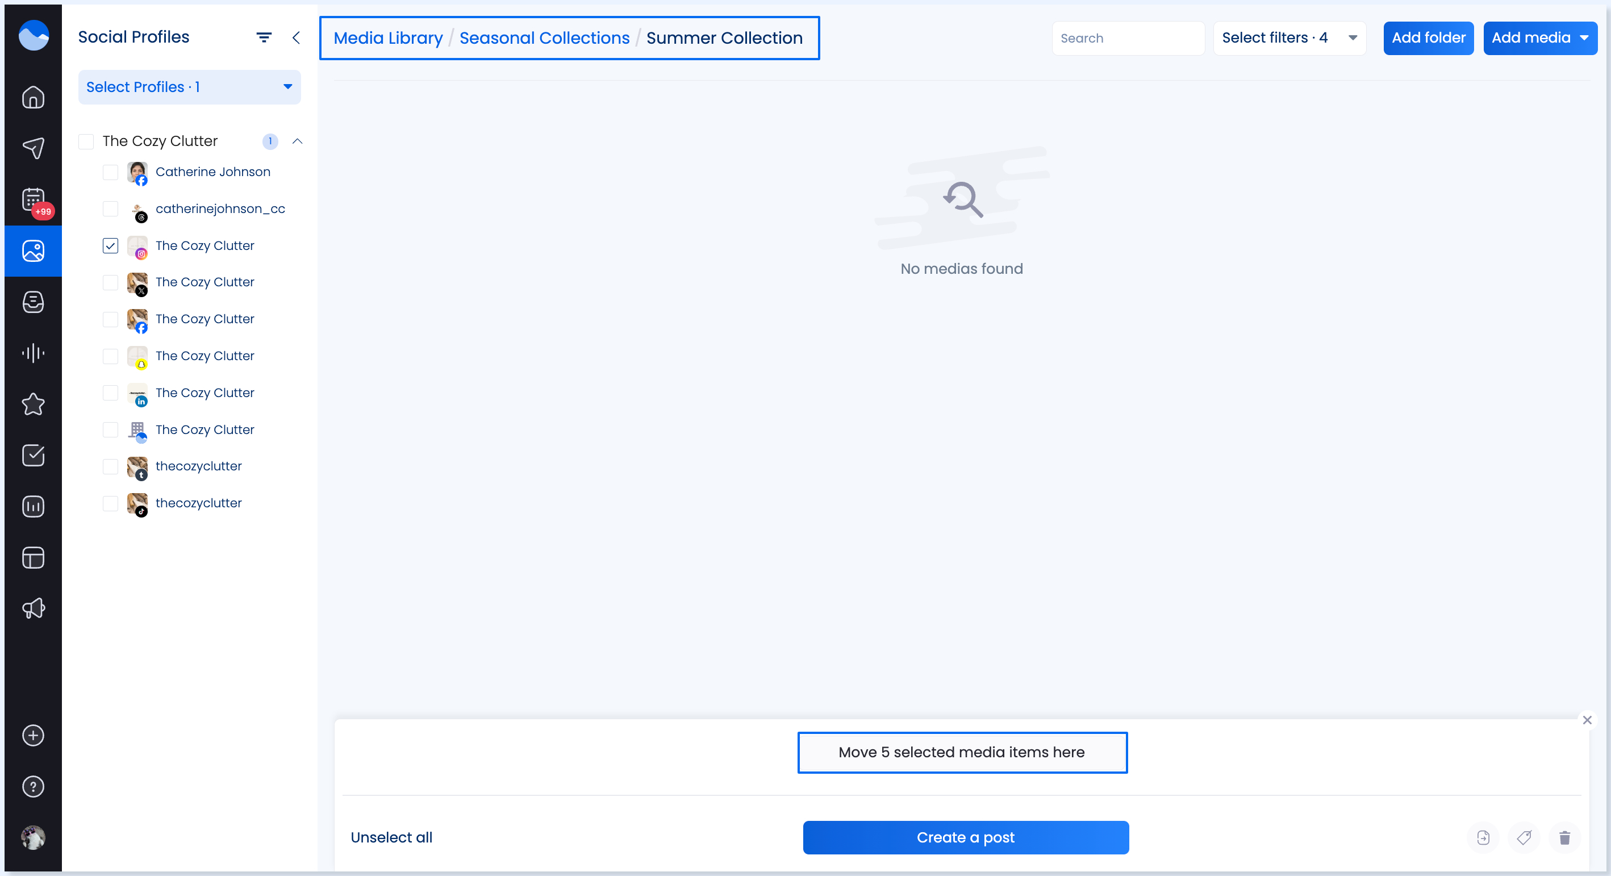This screenshot has height=876, width=1611.
Task: Click the move-to-folder icon
Action: click(1483, 837)
